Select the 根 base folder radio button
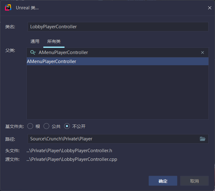Screen dimensions: 215x191 click(x=30, y=126)
